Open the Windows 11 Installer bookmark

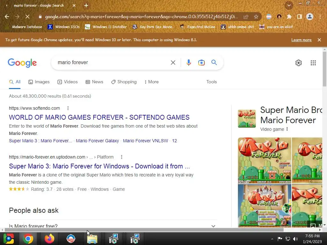106,27
